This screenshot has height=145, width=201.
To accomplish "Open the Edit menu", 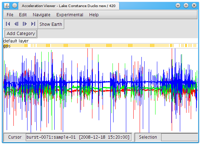I will click(x=23, y=15).
